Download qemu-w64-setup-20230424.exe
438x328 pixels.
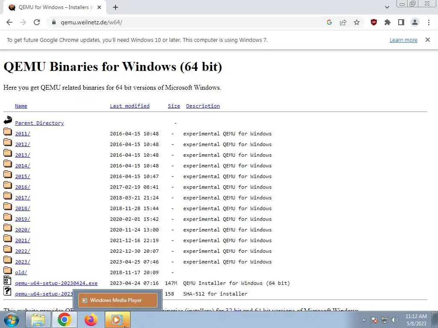tap(56, 283)
